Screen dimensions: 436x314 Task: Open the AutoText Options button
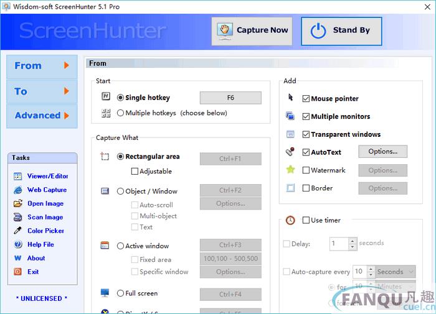pyautogui.click(x=382, y=152)
